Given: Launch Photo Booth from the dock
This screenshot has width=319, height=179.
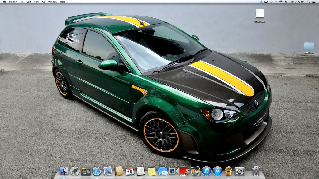Looking at the screenshot, I should click(x=184, y=171).
